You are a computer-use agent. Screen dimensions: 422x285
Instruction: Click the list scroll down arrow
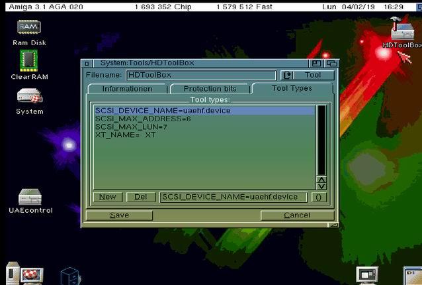coord(321,186)
